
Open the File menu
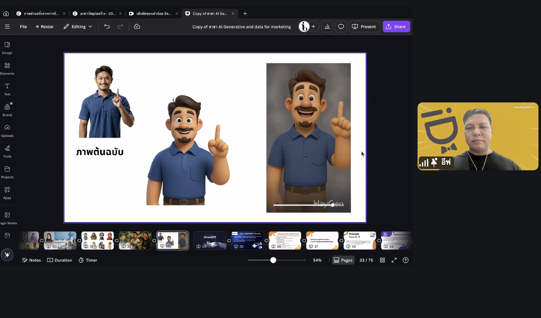23,27
